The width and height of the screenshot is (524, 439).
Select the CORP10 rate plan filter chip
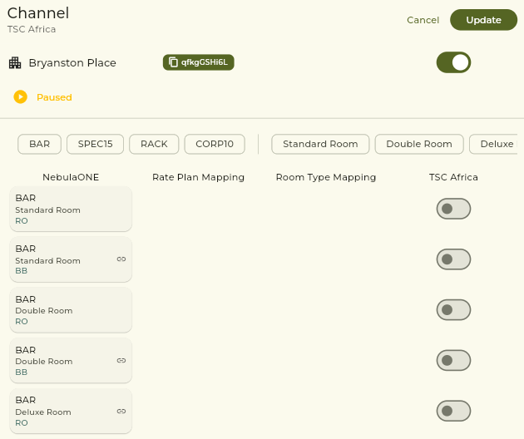(215, 144)
